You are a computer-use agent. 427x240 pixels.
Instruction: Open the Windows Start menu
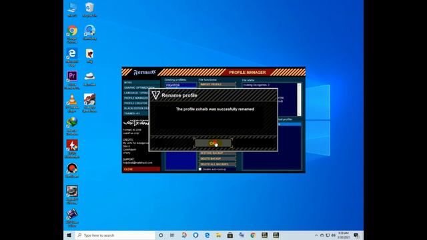pyautogui.click(x=69, y=235)
